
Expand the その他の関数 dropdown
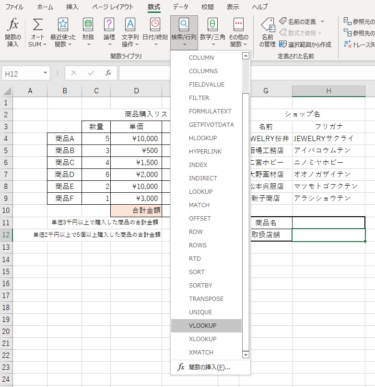pyautogui.click(x=238, y=33)
